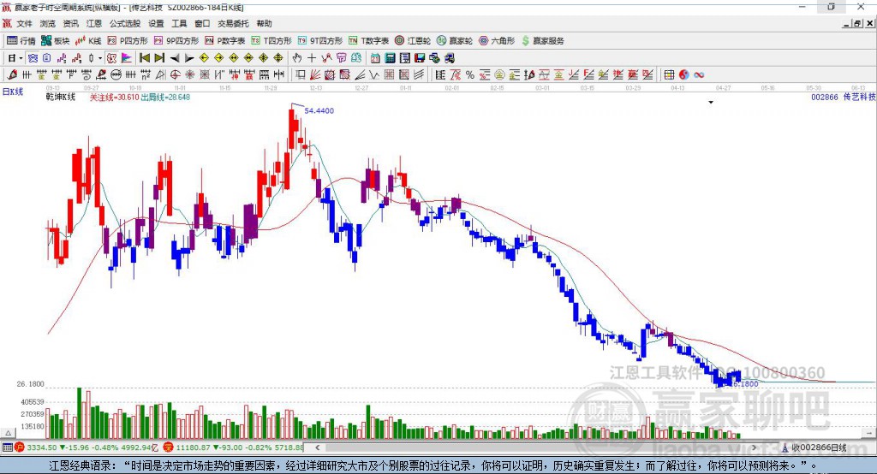
Task: Click the 002866 stock code label
Action: [825, 98]
